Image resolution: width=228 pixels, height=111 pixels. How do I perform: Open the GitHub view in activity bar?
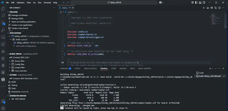(3, 72)
